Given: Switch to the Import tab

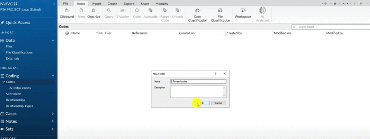Looking at the screenshot, I should (96, 4).
